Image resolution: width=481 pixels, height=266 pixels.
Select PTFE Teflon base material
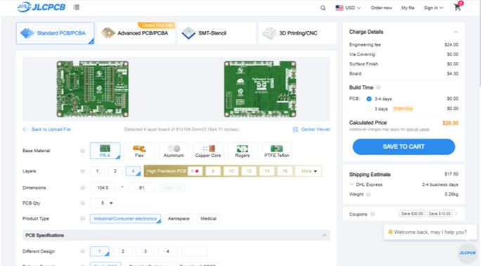coord(276,151)
